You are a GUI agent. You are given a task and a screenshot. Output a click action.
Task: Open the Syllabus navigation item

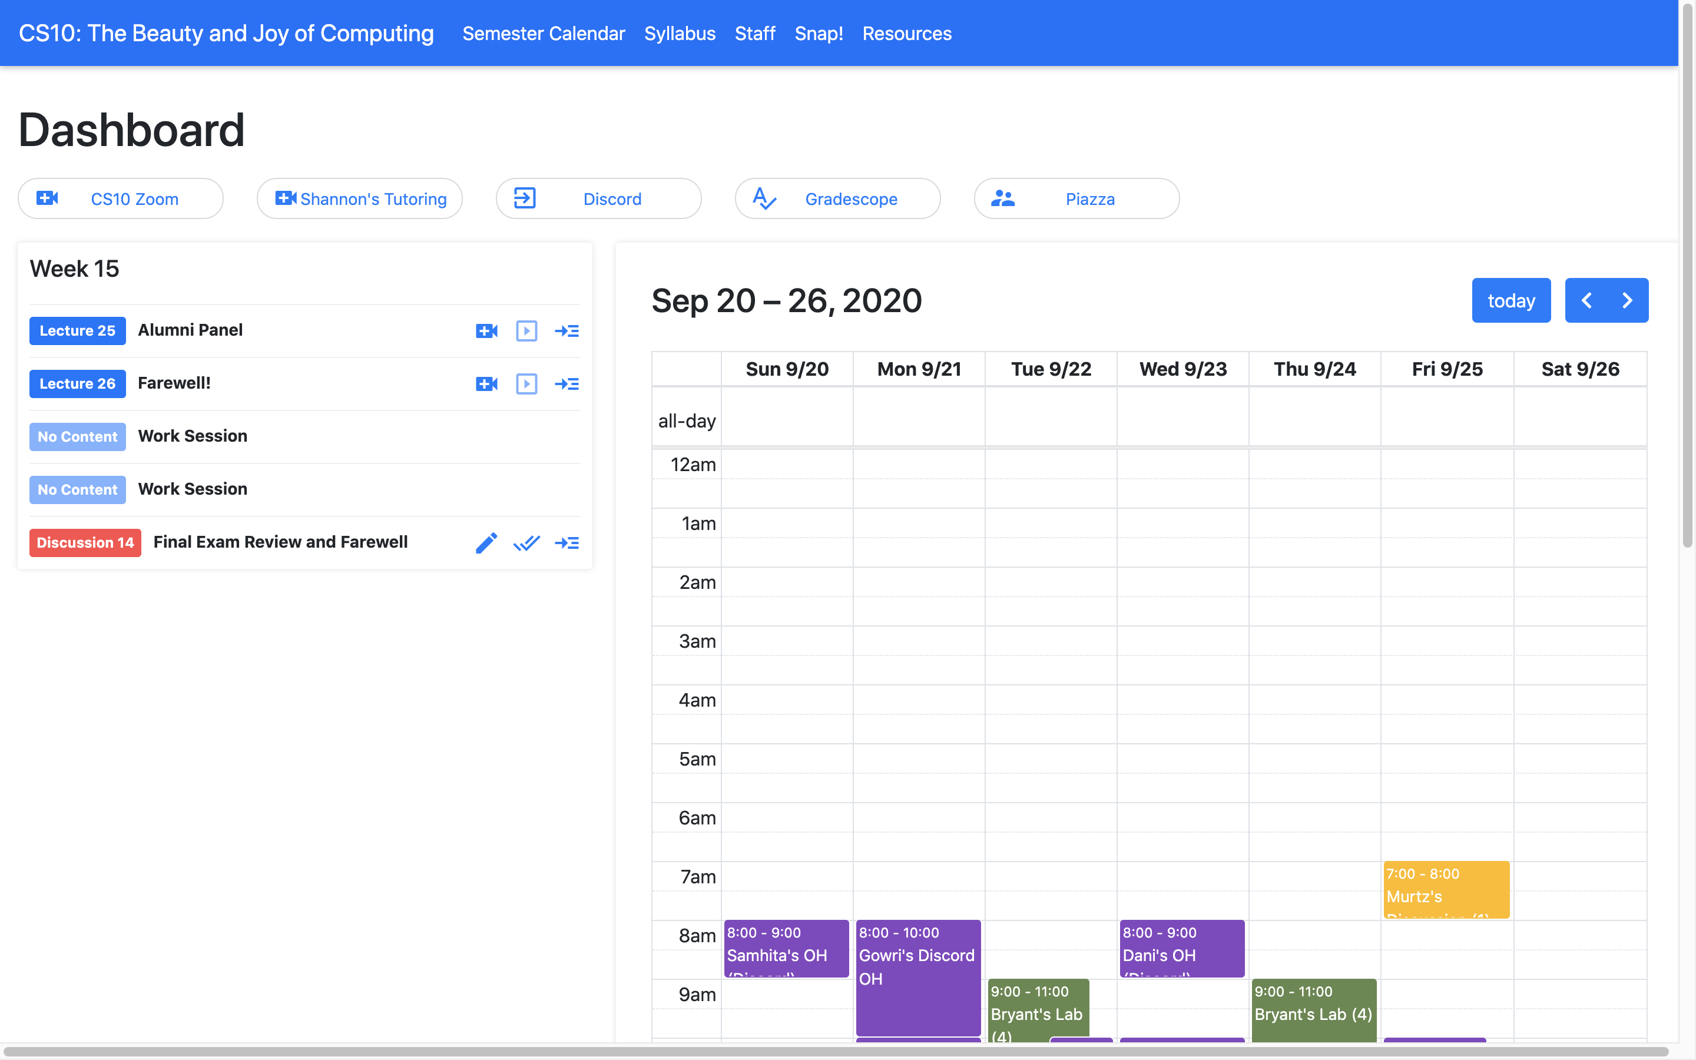click(679, 34)
